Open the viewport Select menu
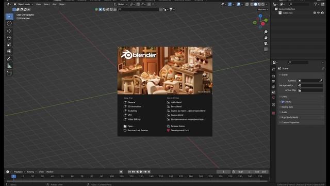Screen dimensions: 330x186 (46, 4)
